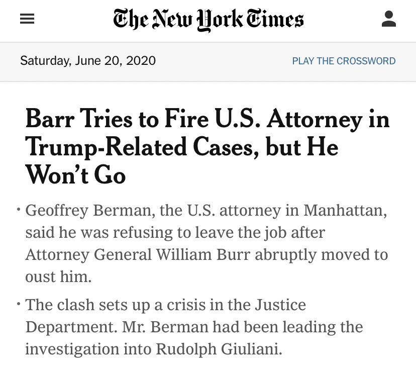Click the second summary bullet point marker

point(19,304)
